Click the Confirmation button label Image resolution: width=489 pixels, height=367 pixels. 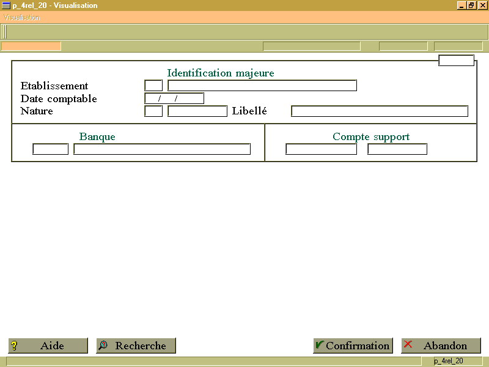click(x=358, y=346)
